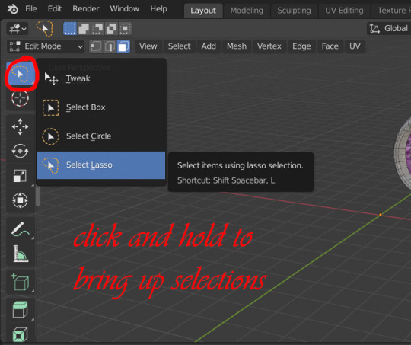This screenshot has width=411, height=345.
Task: Choose Select Circle from the flyout
Action: [101, 136]
